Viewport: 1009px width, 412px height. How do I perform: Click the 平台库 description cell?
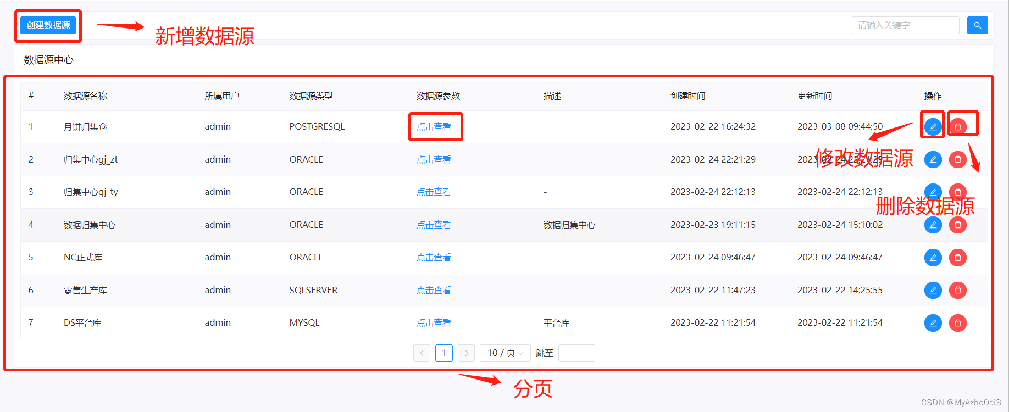(x=556, y=322)
